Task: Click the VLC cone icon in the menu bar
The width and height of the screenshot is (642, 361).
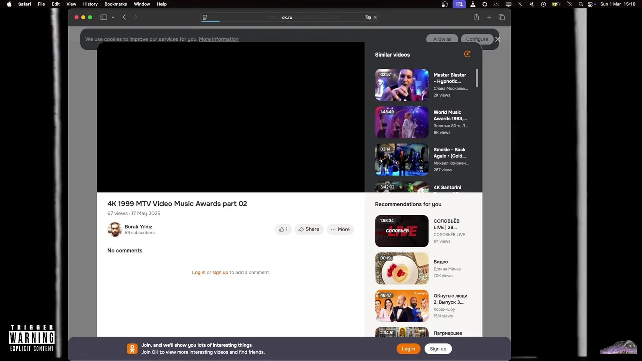Action: pyautogui.click(x=472, y=4)
